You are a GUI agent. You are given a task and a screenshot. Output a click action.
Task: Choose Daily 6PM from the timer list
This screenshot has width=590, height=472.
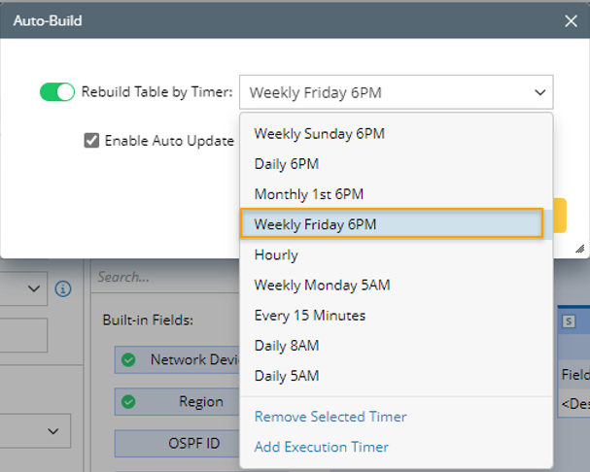pos(287,164)
